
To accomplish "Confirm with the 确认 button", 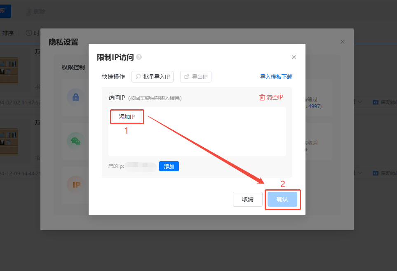I will pyautogui.click(x=282, y=199).
